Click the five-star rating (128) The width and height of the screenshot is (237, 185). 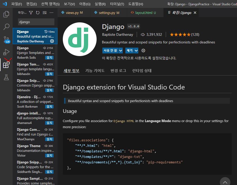184,35
